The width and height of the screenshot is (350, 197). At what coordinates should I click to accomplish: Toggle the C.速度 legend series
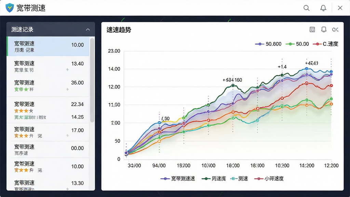[325, 44]
